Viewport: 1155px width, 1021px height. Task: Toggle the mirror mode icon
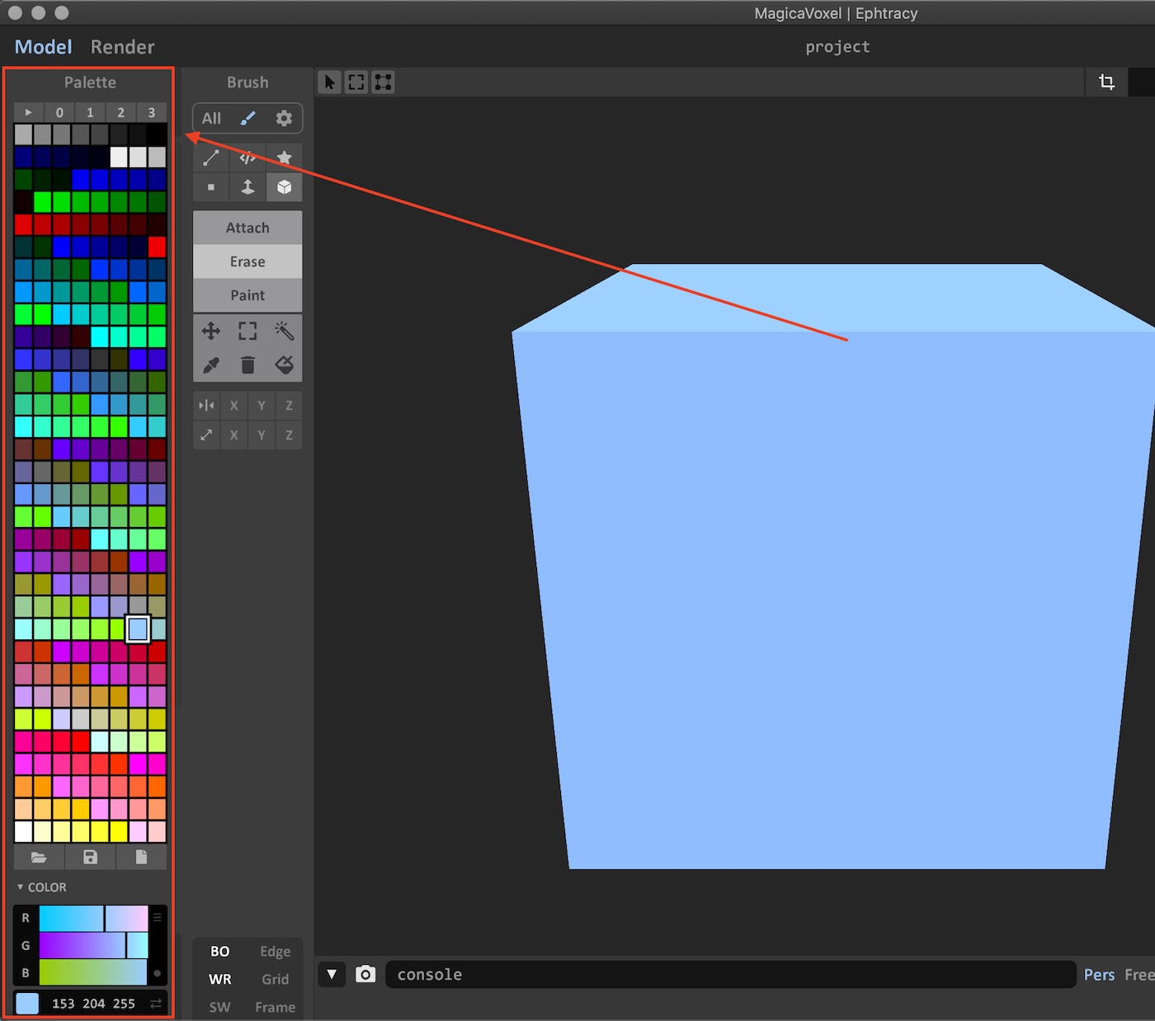[206, 405]
